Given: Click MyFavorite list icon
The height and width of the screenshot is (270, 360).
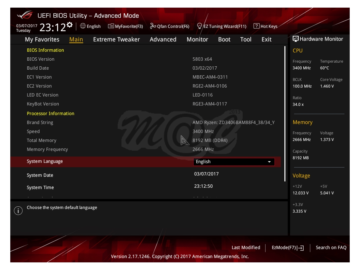Looking at the screenshot, I should (x=111, y=26).
